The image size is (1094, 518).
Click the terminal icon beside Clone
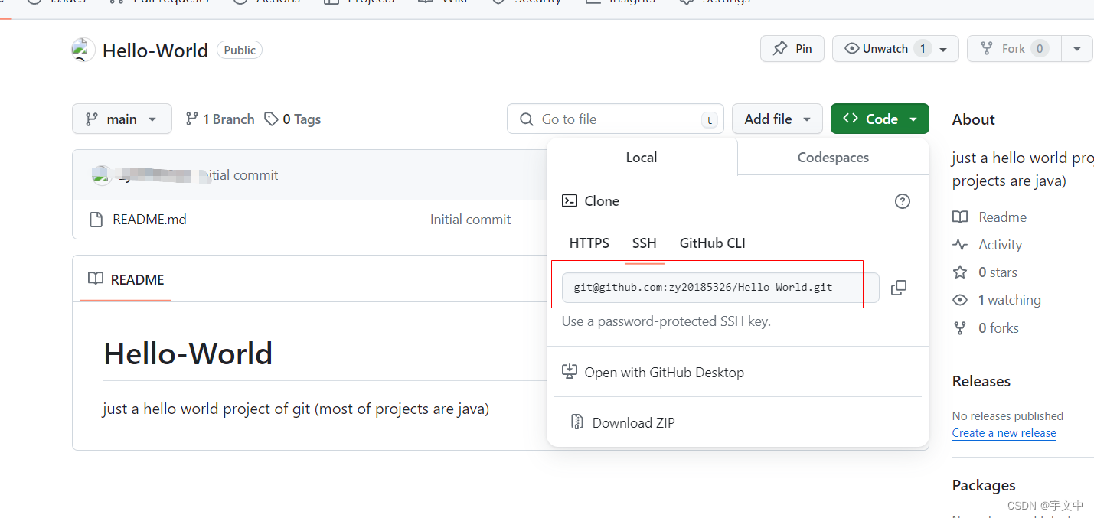(570, 200)
